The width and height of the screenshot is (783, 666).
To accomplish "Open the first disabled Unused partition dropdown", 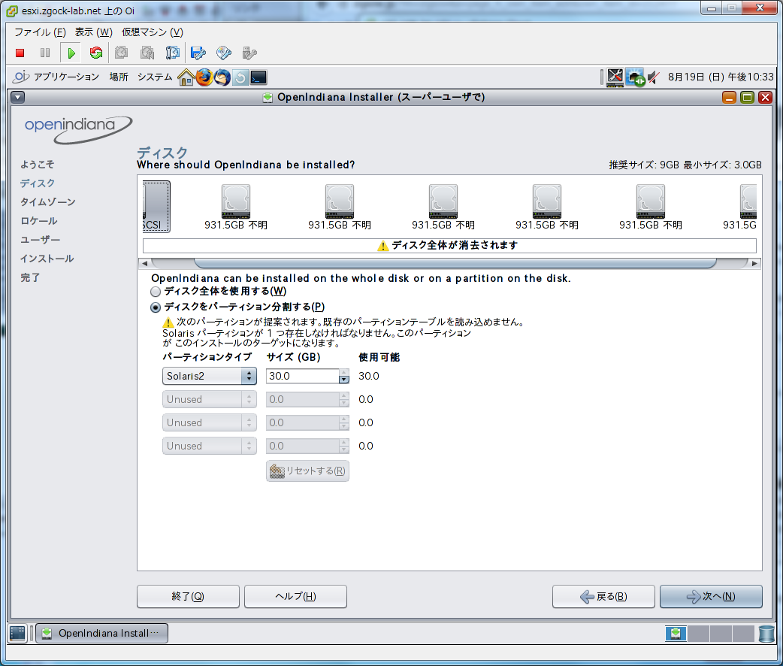I will [209, 399].
